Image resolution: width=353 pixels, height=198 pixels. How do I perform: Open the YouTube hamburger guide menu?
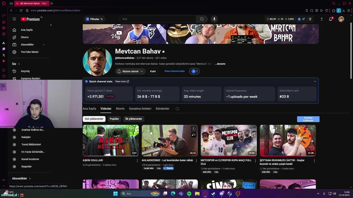(14, 19)
